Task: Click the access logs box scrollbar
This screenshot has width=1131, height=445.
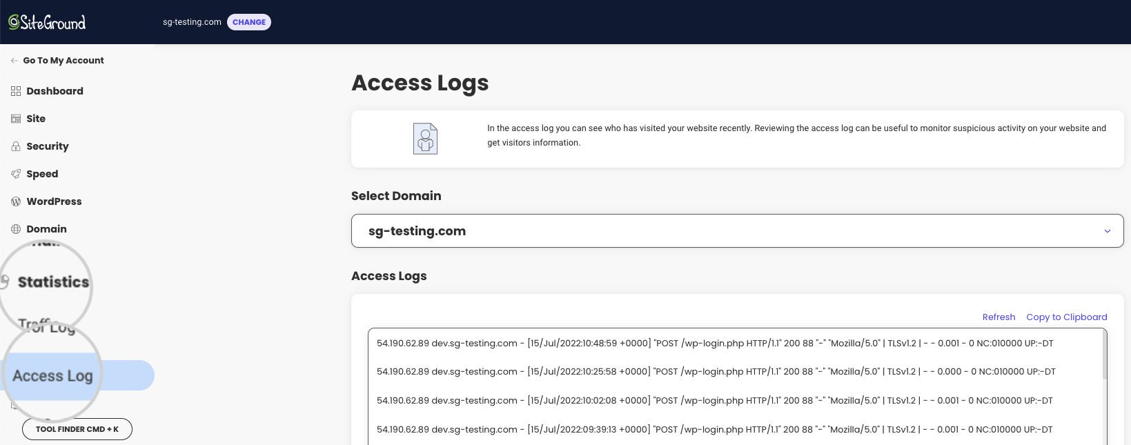Action: pyautogui.click(x=1105, y=355)
